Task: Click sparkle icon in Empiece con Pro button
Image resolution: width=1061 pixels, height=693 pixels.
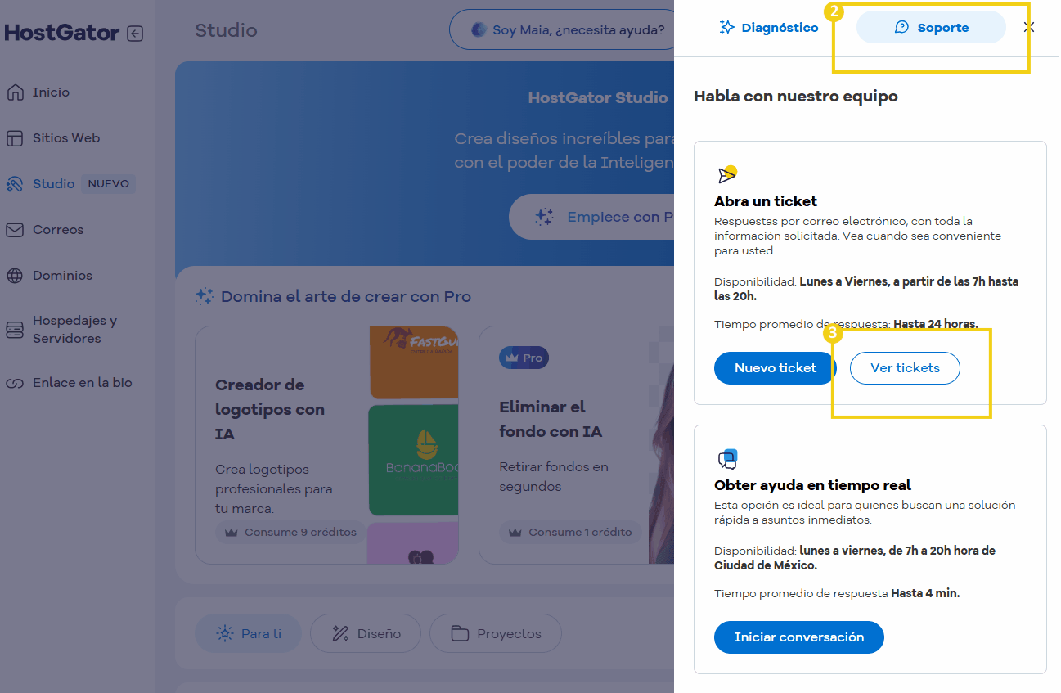Action: coord(544,217)
